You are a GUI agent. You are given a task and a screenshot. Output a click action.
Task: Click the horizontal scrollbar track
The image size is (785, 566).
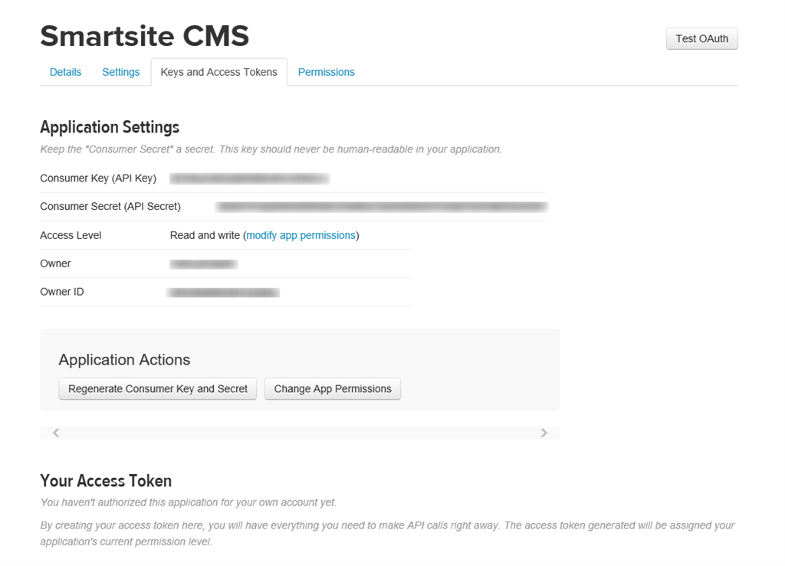300,433
